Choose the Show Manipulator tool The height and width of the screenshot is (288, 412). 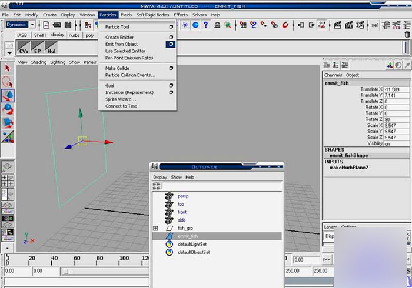[7, 137]
